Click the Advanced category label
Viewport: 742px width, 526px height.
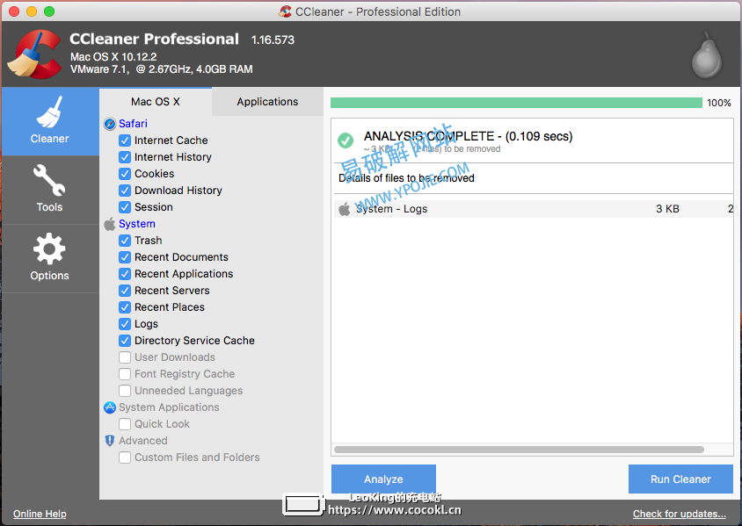(143, 441)
